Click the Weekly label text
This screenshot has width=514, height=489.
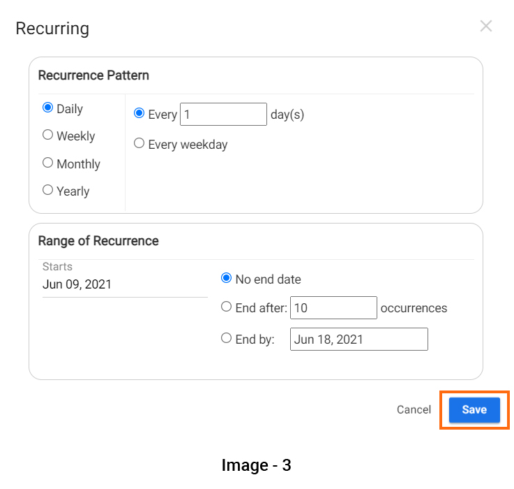click(x=76, y=136)
